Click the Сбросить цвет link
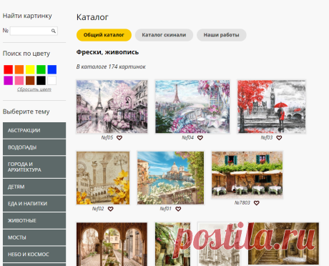 coord(34,89)
